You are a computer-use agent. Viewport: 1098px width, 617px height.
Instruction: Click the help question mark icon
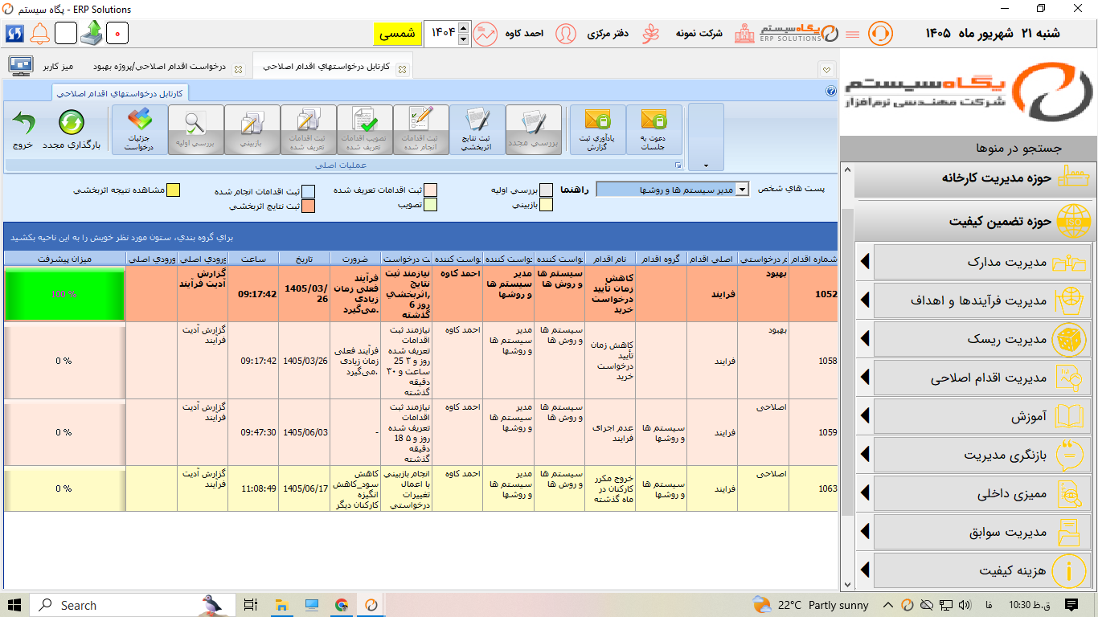tap(831, 91)
